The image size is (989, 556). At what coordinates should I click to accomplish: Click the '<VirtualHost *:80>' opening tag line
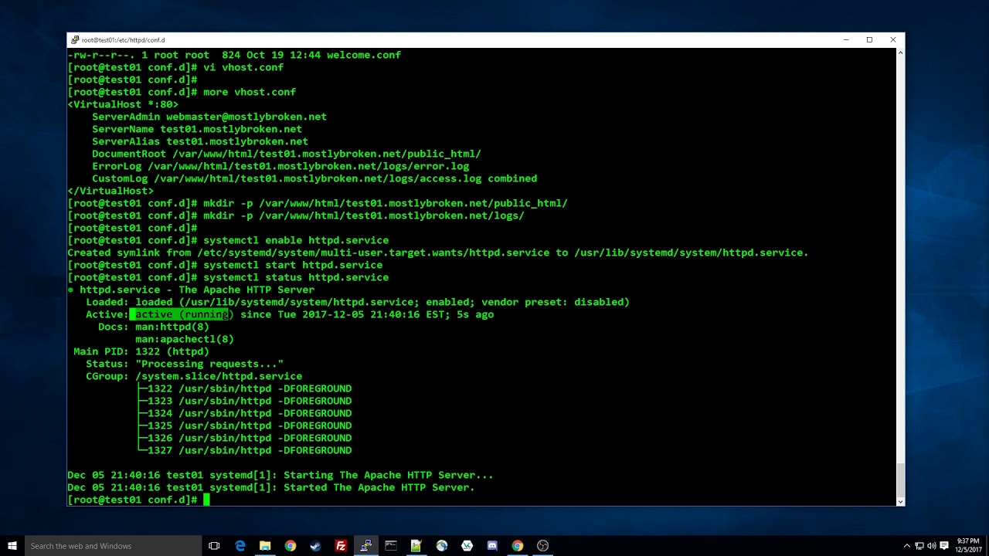point(123,104)
